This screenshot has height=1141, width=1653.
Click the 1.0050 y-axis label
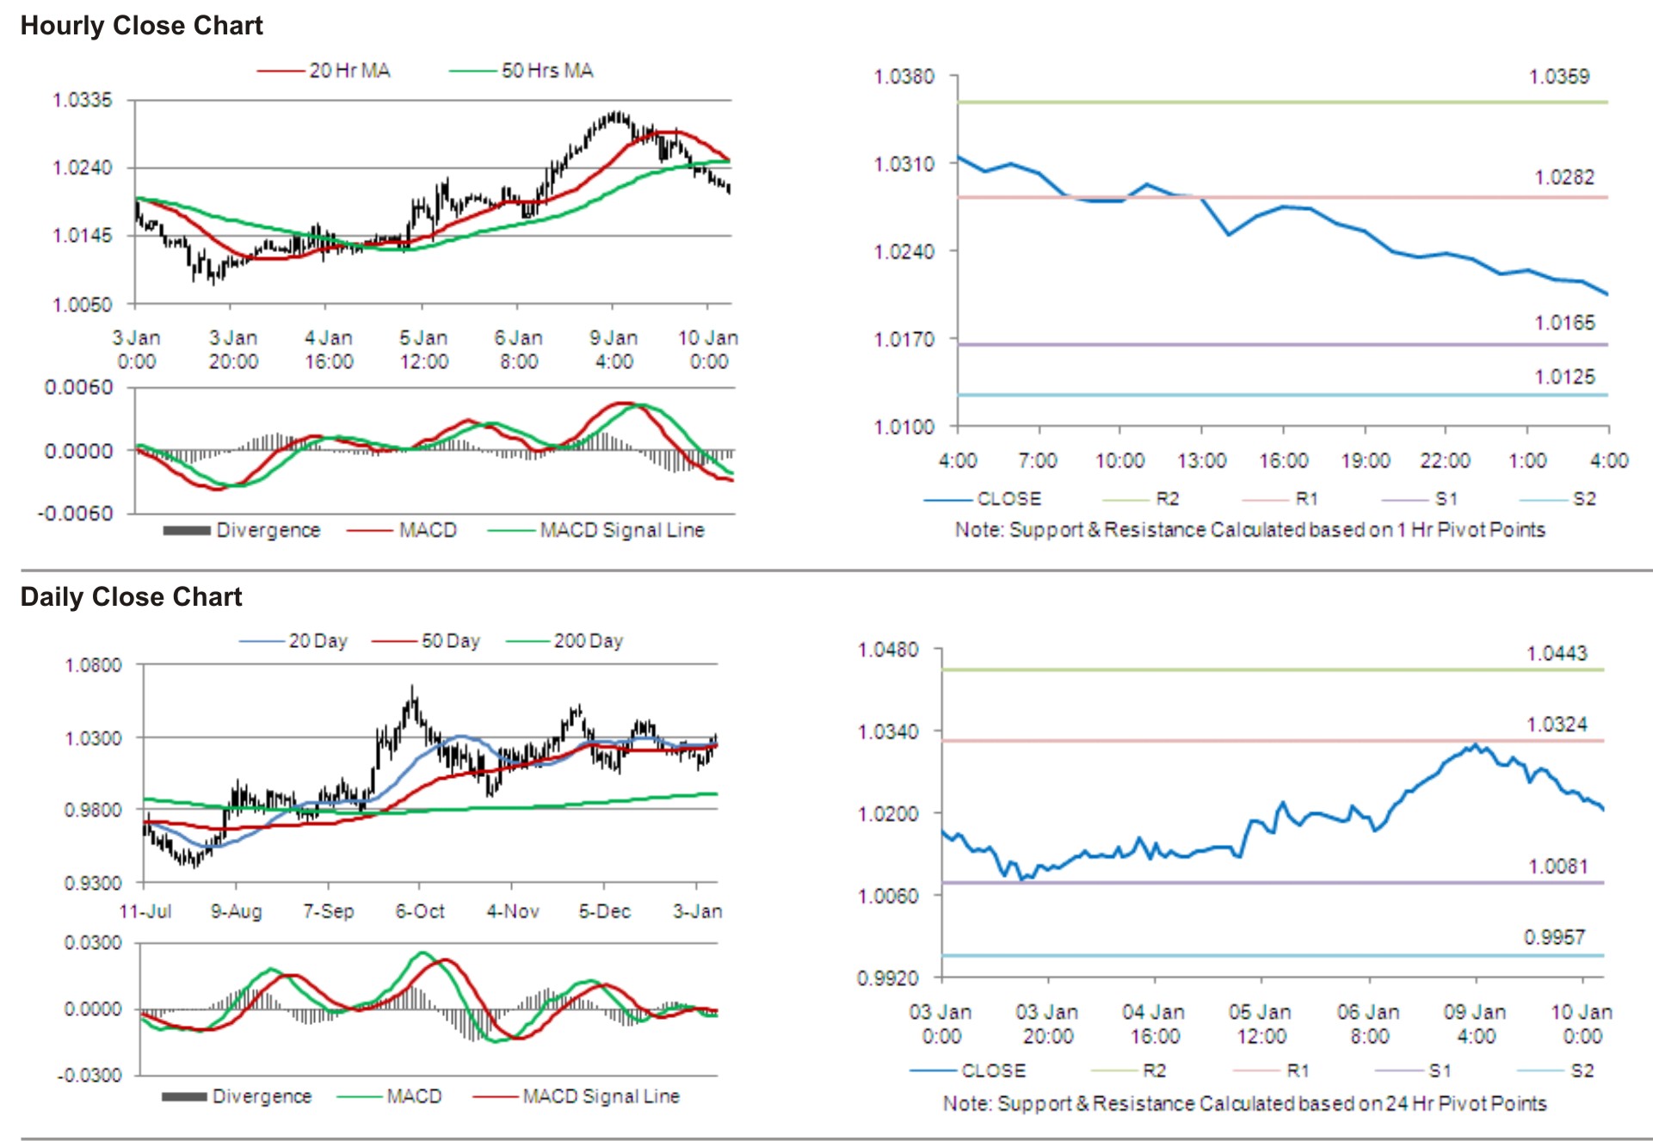83,305
